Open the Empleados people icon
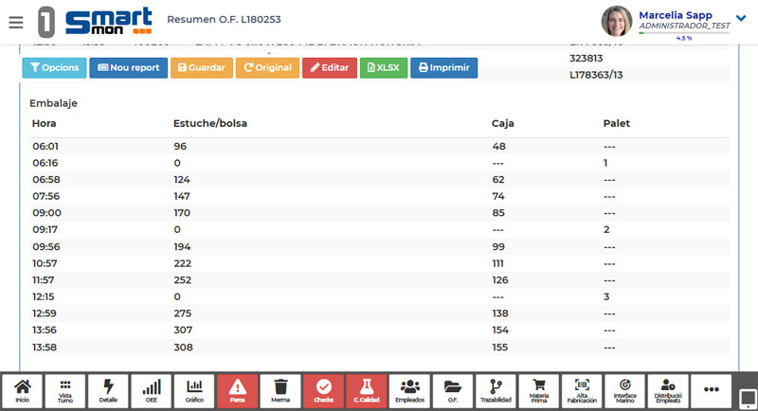The image size is (758, 411). pyautogui.click(x=410, y=391)
